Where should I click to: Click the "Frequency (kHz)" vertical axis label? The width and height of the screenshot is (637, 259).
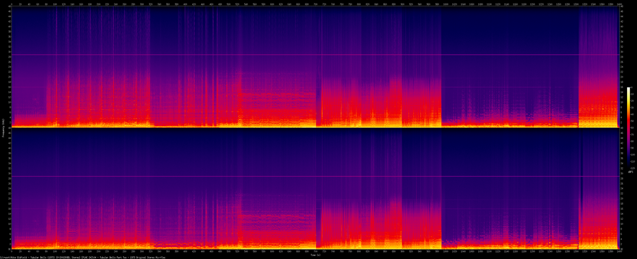pos(3,128)
